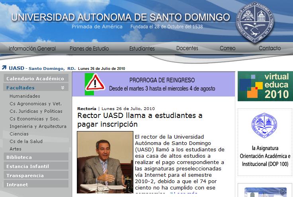
Task: Open the Docentes menu
Action: 187,48
